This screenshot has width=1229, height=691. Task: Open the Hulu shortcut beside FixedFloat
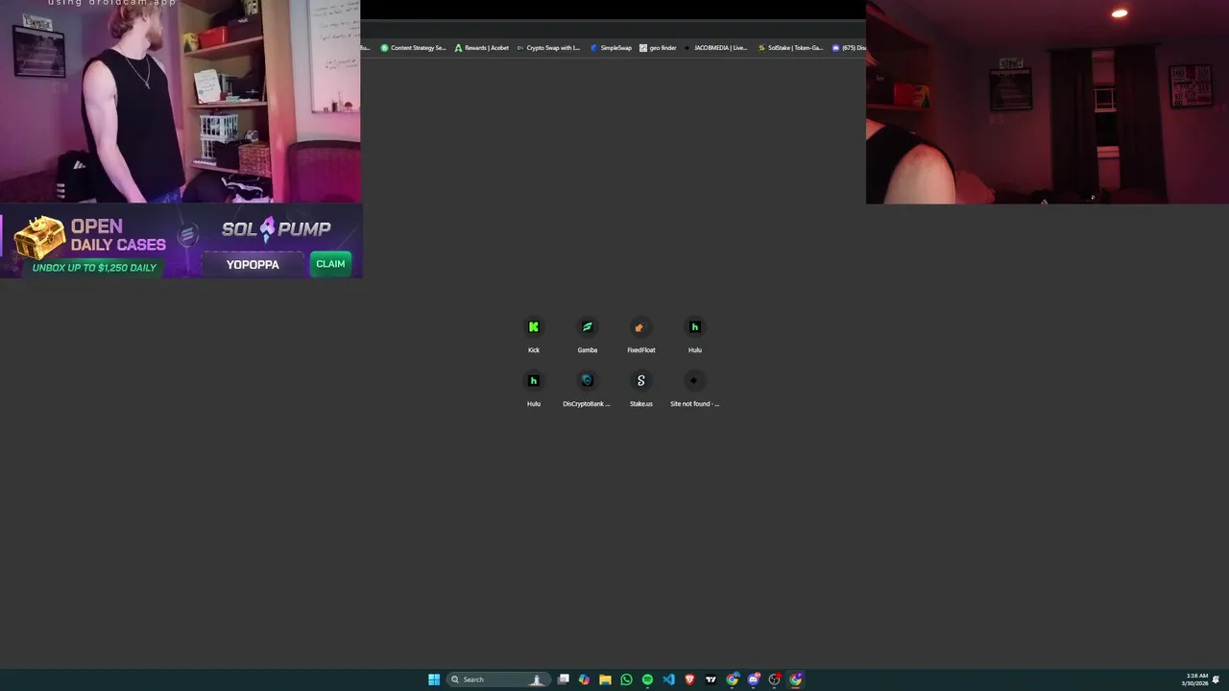click(695, 335)
